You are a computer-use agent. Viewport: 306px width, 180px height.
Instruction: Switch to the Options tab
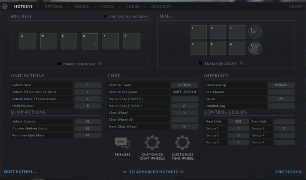click(x=53, y=7)
